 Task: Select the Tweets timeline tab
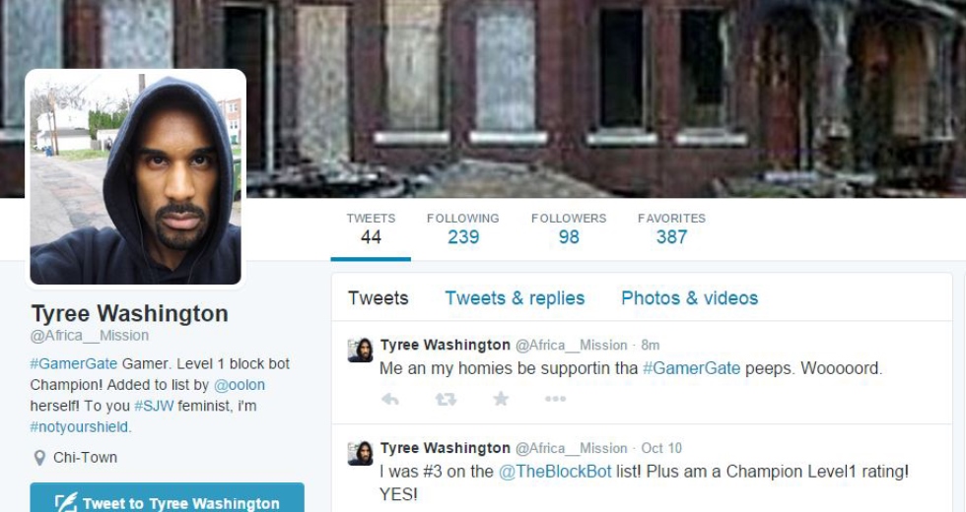coord(379,297)
